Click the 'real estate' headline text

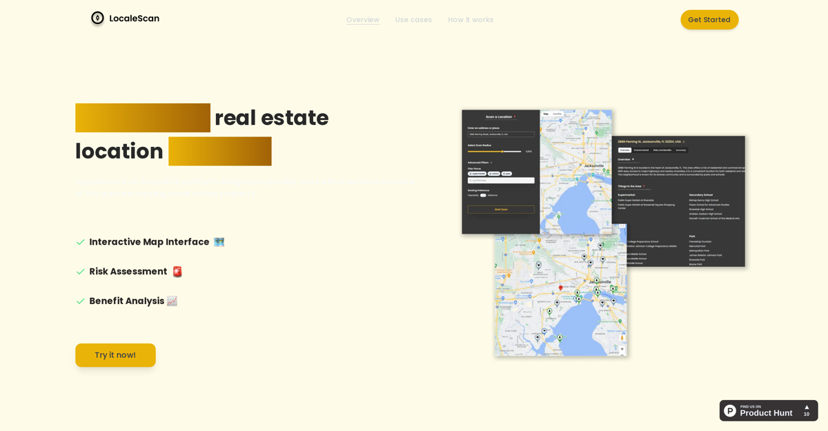click(x=272, y=118)
